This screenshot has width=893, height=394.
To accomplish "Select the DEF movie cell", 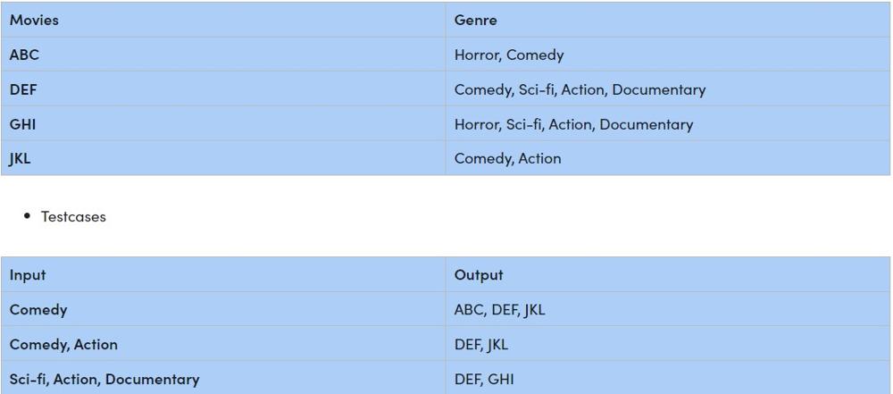I will pyautogui.click(x=223, y=89).
